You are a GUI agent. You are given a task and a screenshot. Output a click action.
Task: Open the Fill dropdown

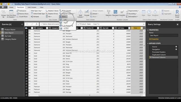(x=49, y=16)
